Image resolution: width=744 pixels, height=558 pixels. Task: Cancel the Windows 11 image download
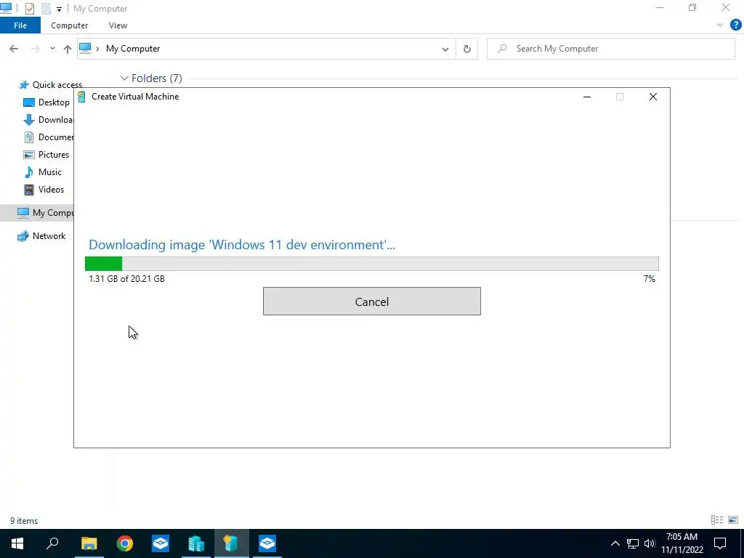tap(371, 302)
